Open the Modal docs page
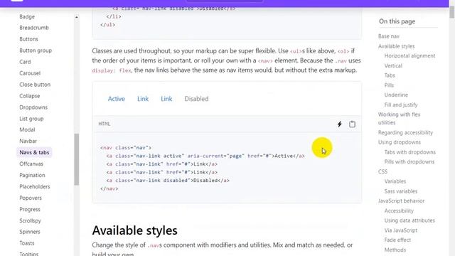455x256 pixels. 27,129
